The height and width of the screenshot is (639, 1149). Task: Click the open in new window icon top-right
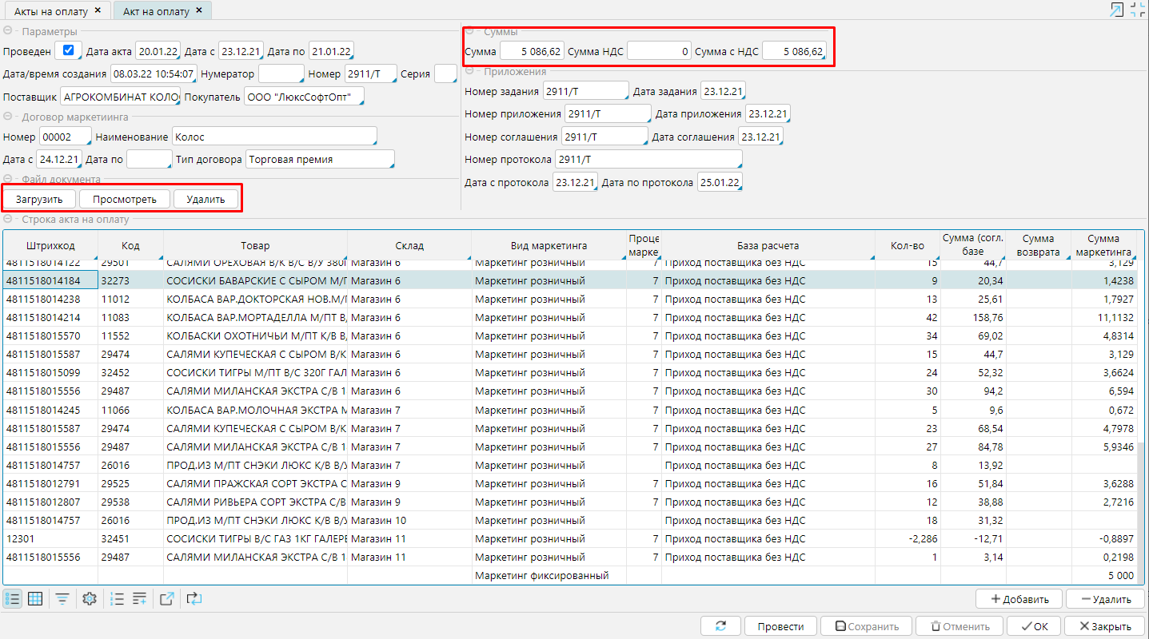tap(1115, 10)
